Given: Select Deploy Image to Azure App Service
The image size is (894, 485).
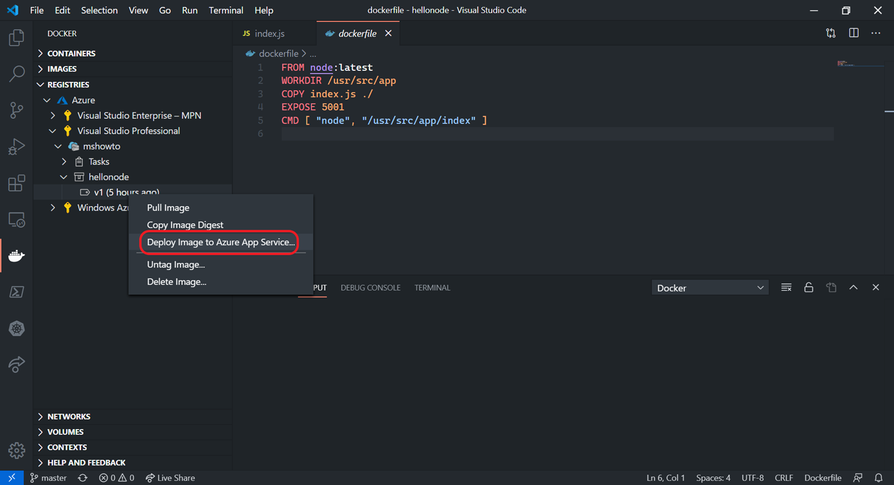Looking at the screenshot, I should point(221,242).
